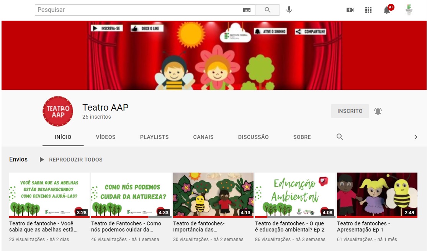Open the notifications bell with 9+ badge
Screen dimensions: 427x251
click(x=387, y=10)
